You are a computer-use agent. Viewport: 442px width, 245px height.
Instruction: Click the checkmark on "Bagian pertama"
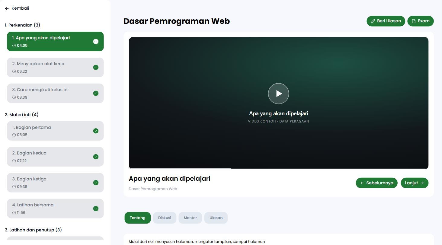[x=96, y=131]
